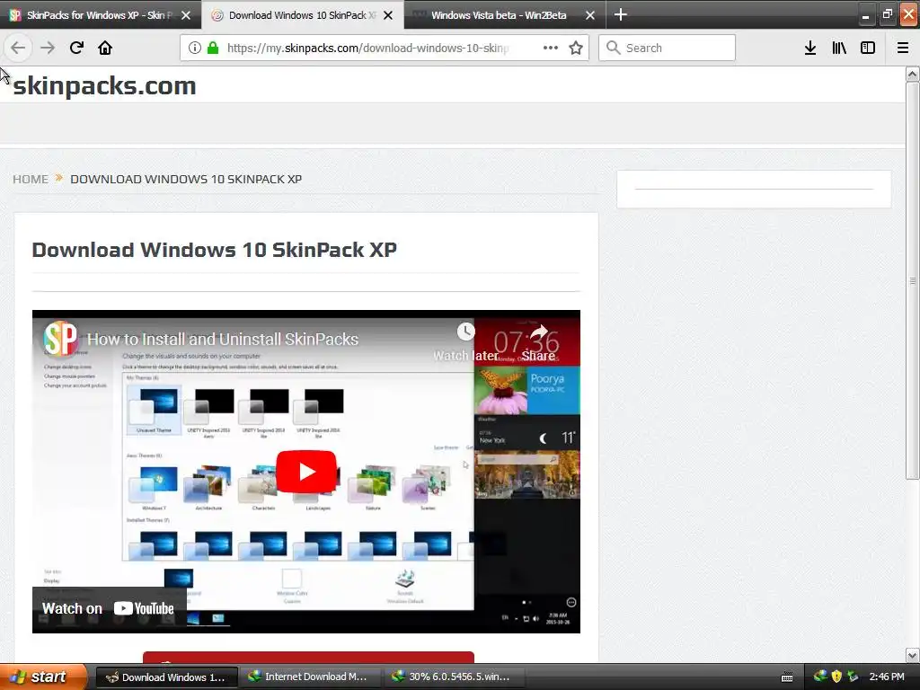The width and height of the screenshot is (920, 690).
Task: Click the SP channel avatar on video
Action: 60,338
